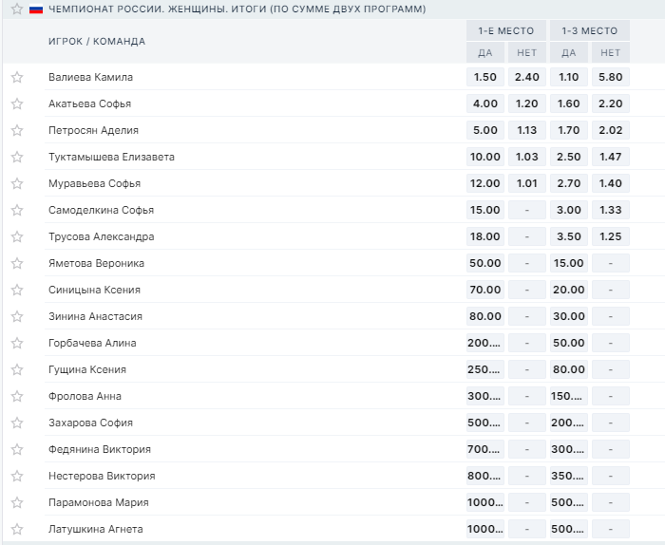Choose 1.70 odds for Петросян top-3 finish

pyautogui.click(x=569, y=130)
